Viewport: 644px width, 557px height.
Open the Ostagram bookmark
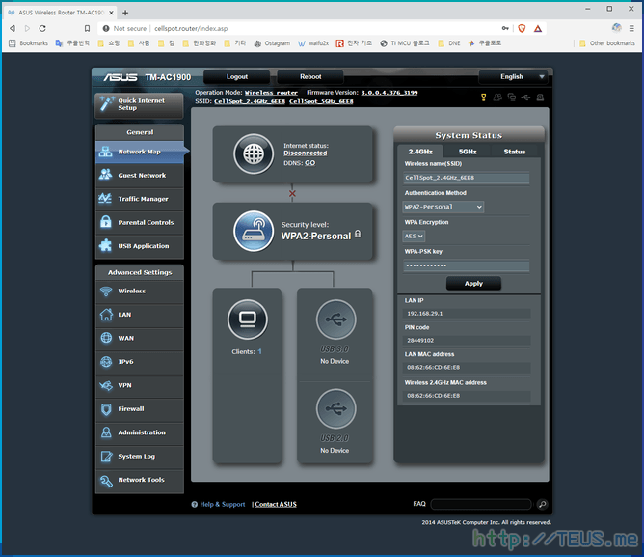point(272,43)
